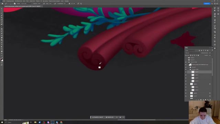Click Layers panel vertical scrollbar
This screenshot has width=220, height=124.
click(212, 67)
